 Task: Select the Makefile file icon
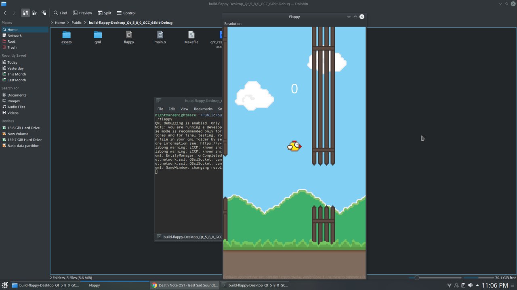[x=191, y=35]
